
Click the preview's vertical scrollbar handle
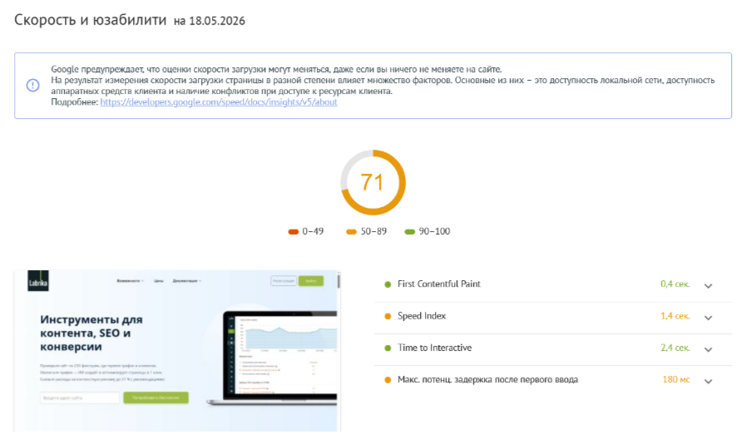pyautogui.click(x=338, y=280)
